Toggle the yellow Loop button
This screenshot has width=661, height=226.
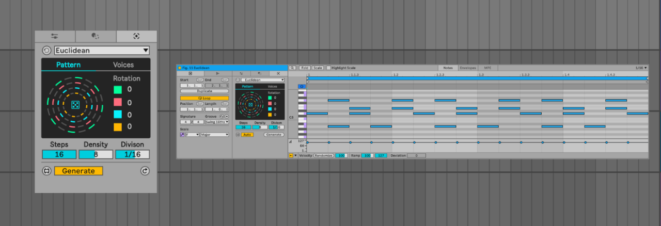pyautogui.click(x=204, y=98)
